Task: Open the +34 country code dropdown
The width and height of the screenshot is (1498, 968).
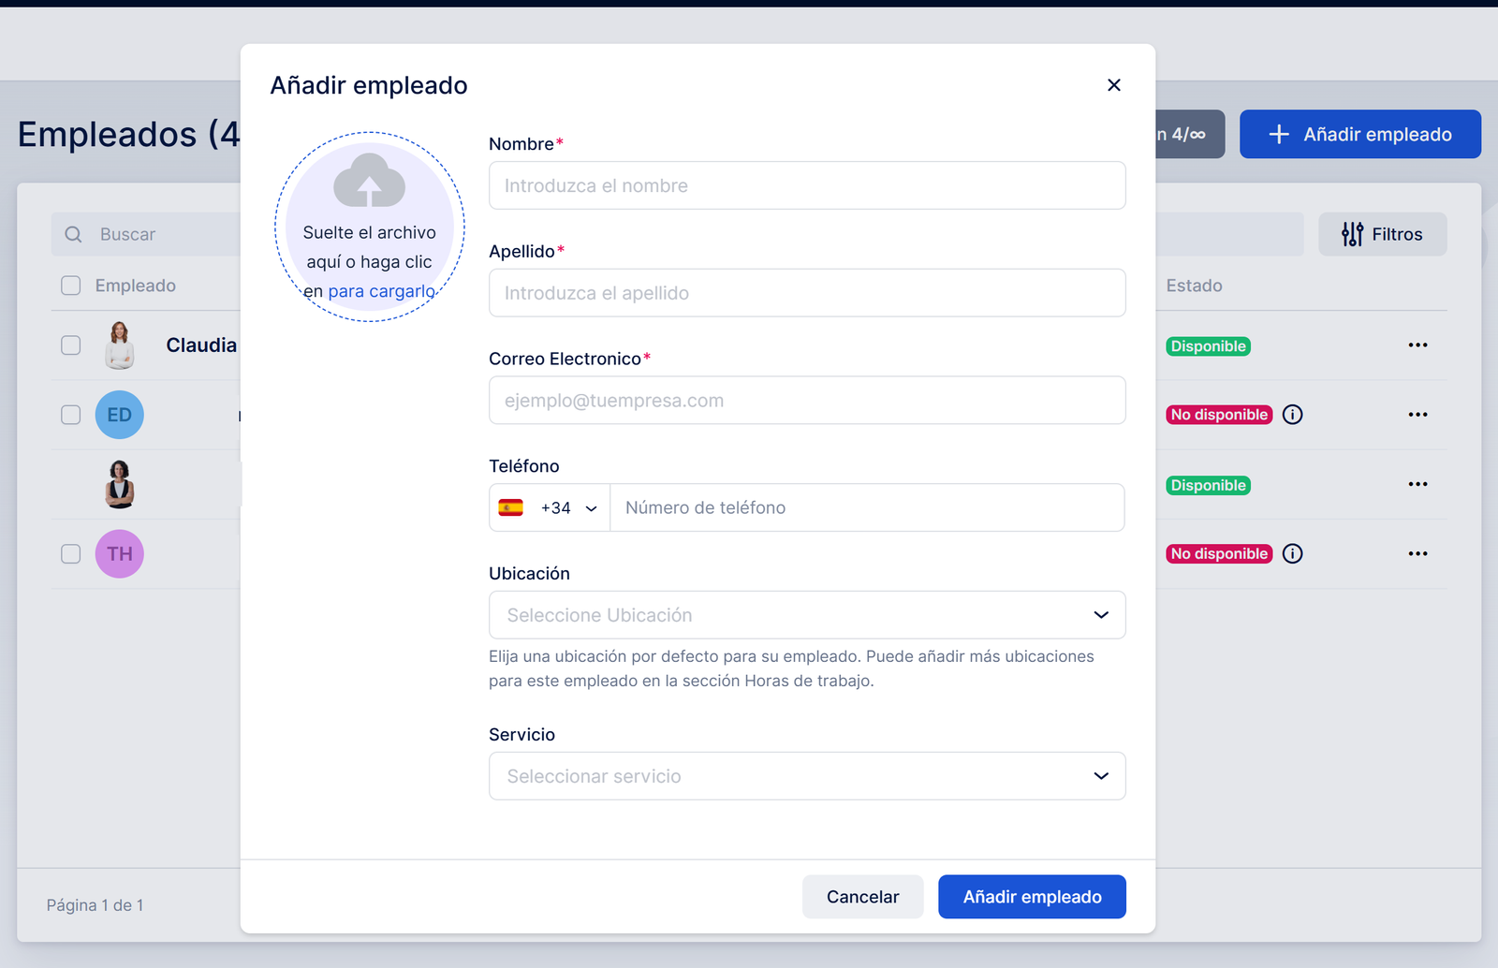Action: pyautogui.click(x=550, y=508)
